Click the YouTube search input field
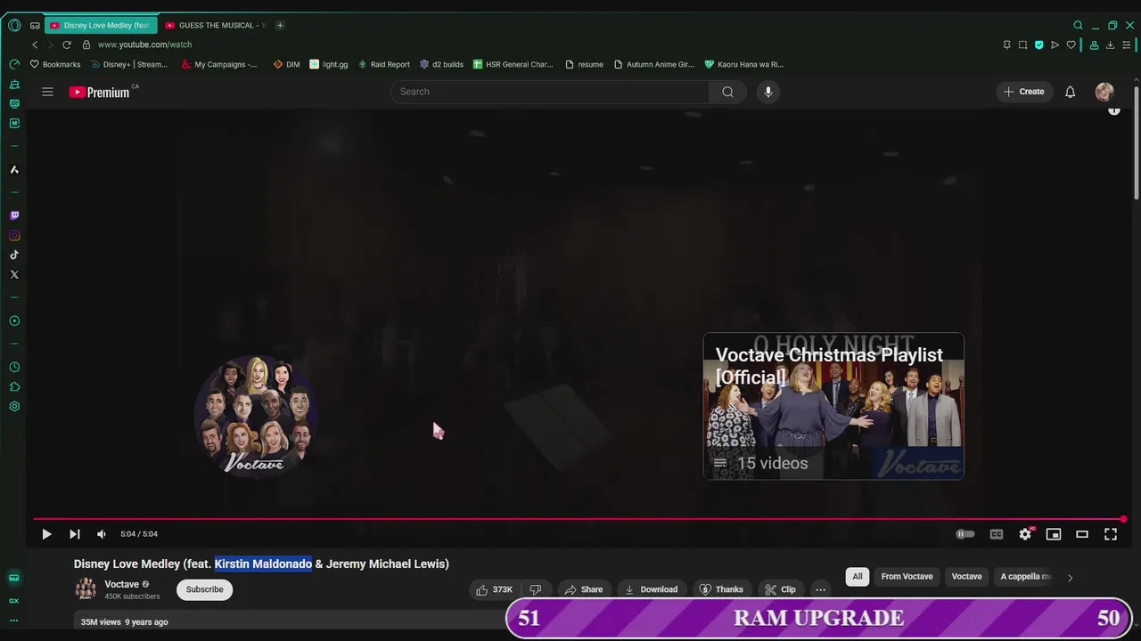Image resolution: width=1141 pixels, height=641 pixels. (x=549, y=92)
